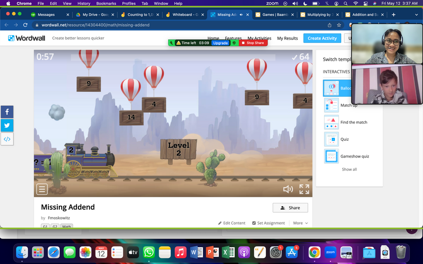This screenshot has width=423, height=264.
Task: Share on Facebook via sidebar icon
Action: click(7, 112)
